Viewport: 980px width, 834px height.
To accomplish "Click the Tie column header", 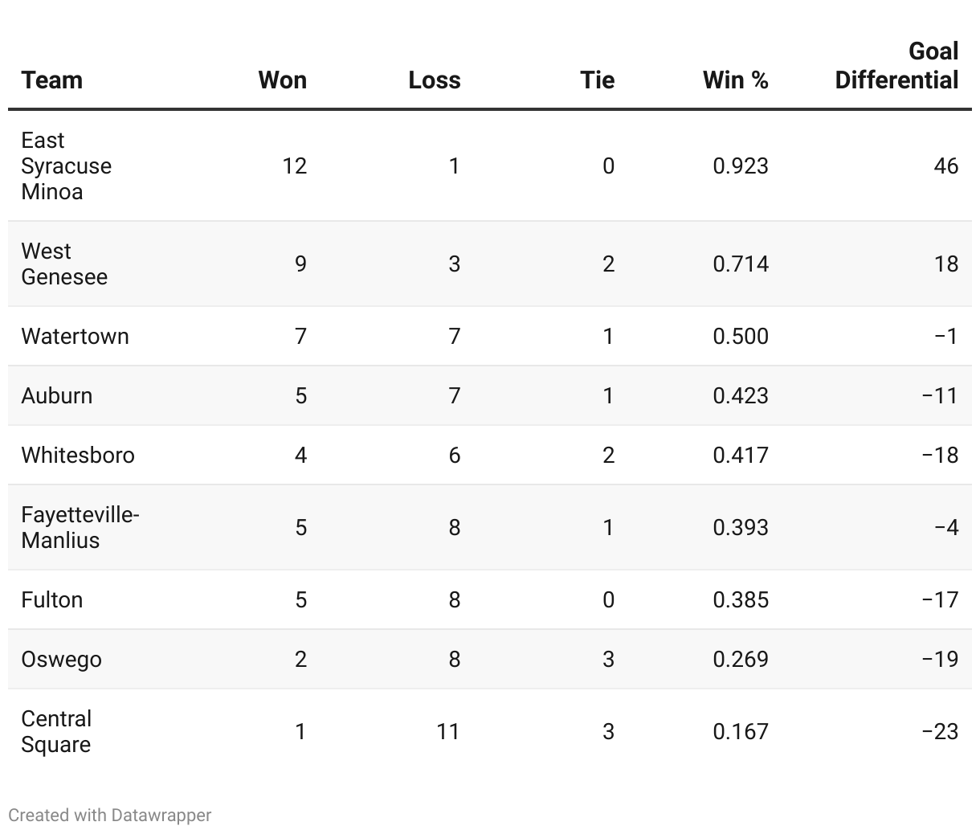I will (x=597, y=80).
